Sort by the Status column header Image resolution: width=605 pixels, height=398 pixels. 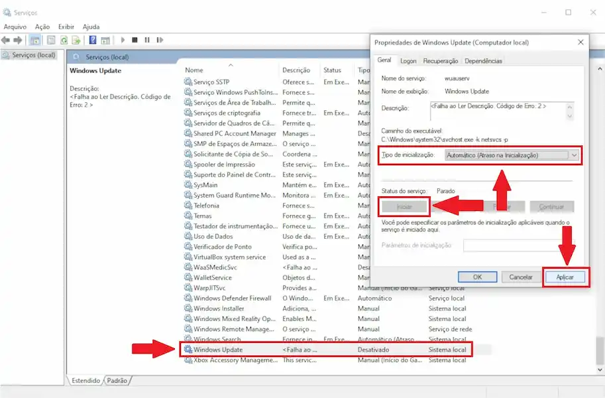pos(332,70)
